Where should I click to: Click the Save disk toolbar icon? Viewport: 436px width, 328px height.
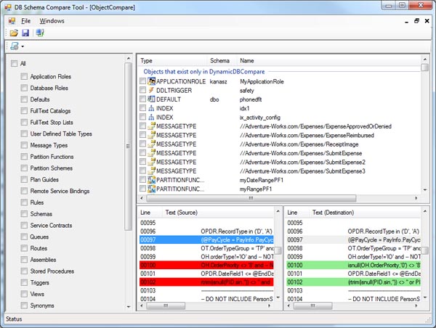[25, 33]
